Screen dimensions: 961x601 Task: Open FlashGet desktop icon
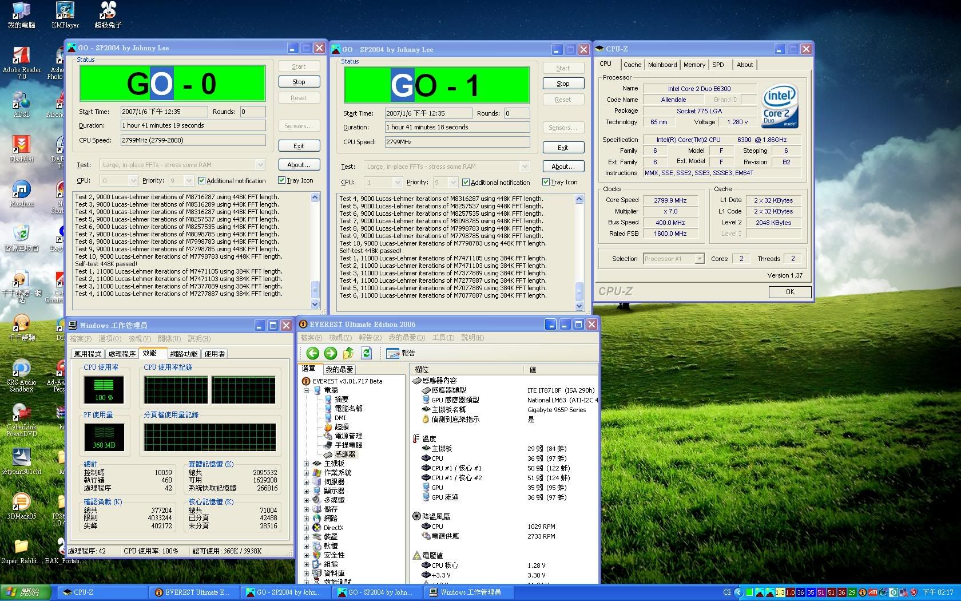click(x=22, y=149)
